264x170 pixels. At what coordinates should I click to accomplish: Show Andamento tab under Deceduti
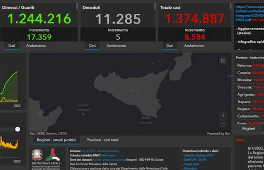tap(116, 46)
